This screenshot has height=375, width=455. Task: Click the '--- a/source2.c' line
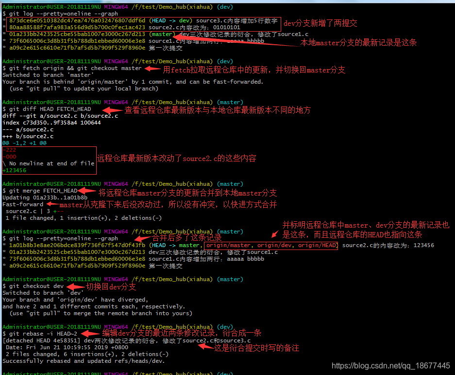(x=28, y=129)
